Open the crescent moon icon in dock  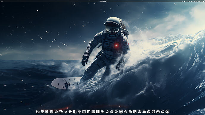pos(163,112)
